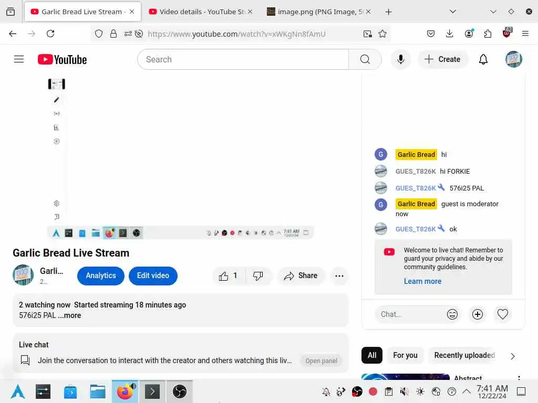Switch to Video details YouTube Studio tab
The width and height of the screenshot is (538, 403).
(x=201, y=12)
